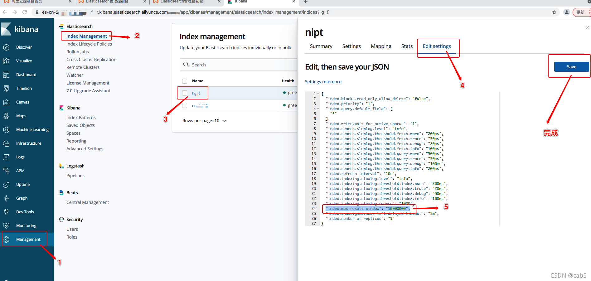Close the nipt index detail flyout
This screenshot has width=591, height=281.
(x=588, y=27)
